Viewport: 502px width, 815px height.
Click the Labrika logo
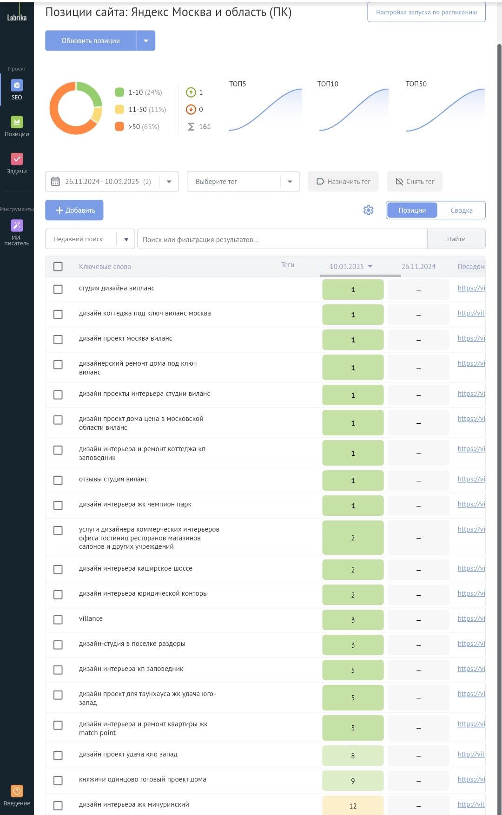[x=17, y=18]
